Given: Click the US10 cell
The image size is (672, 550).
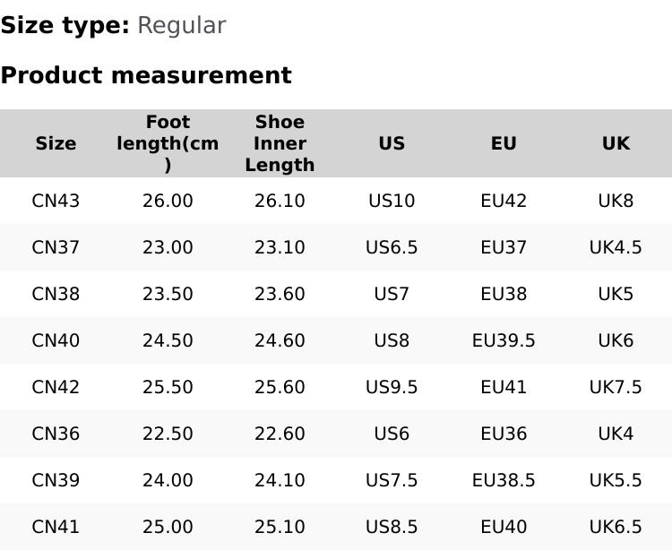Looking at the screenshot, I should (392, 201).
